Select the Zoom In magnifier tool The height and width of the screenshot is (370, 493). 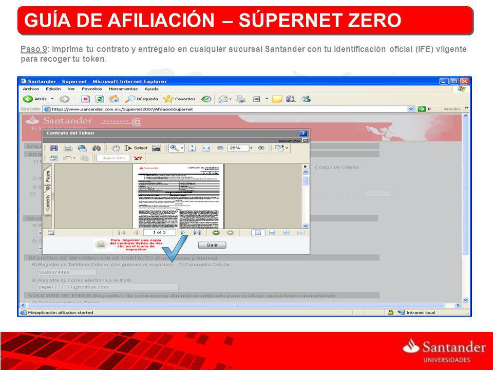tap(174, 148)
